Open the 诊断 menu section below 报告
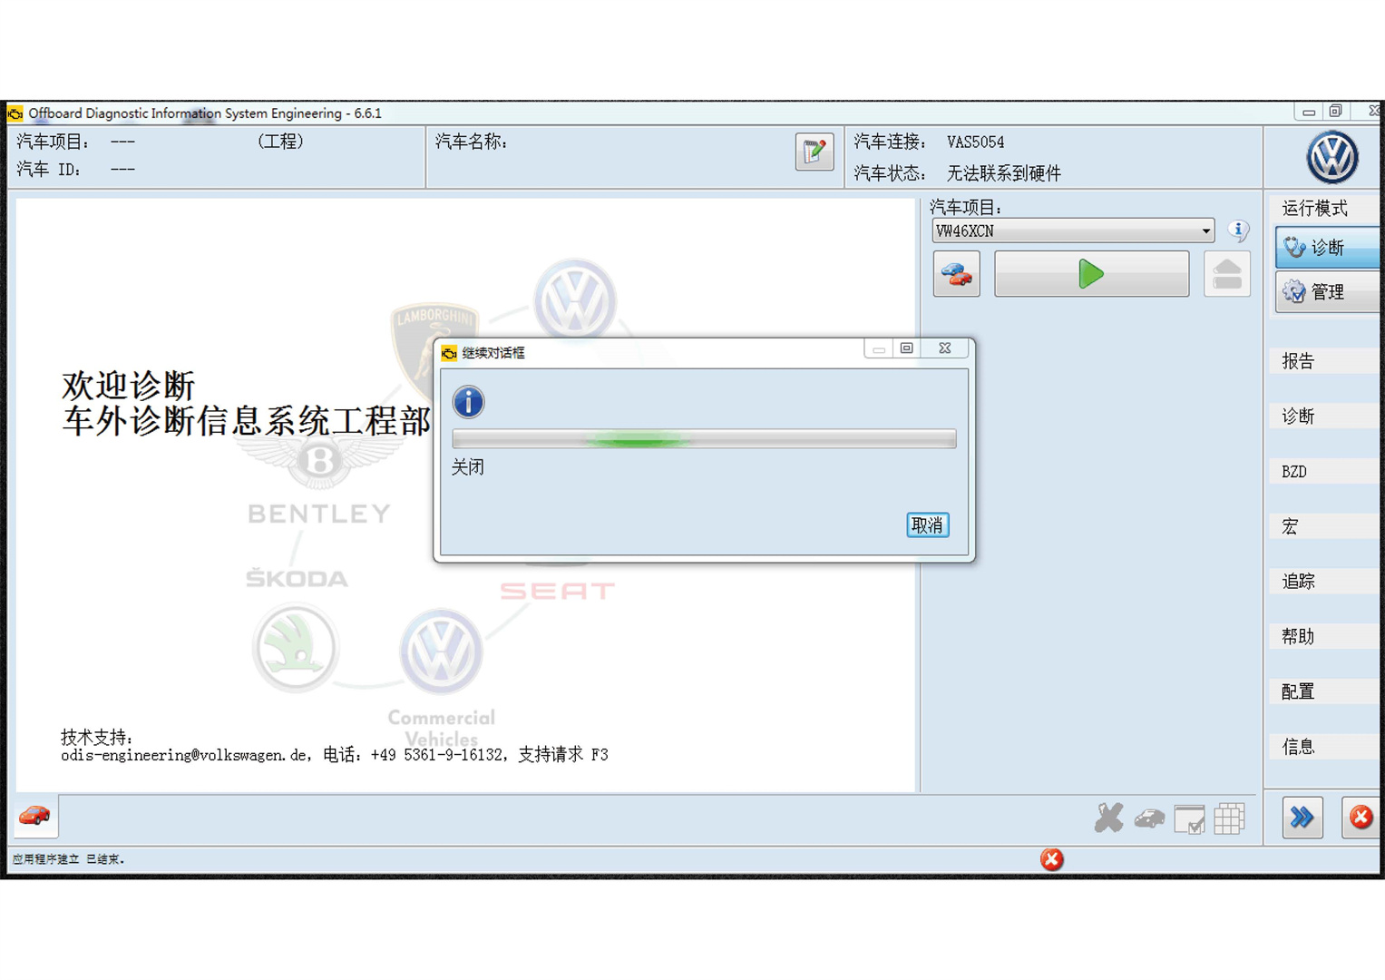The height and width of the screenshot is (980, 1385). (x=1324, y=416)
